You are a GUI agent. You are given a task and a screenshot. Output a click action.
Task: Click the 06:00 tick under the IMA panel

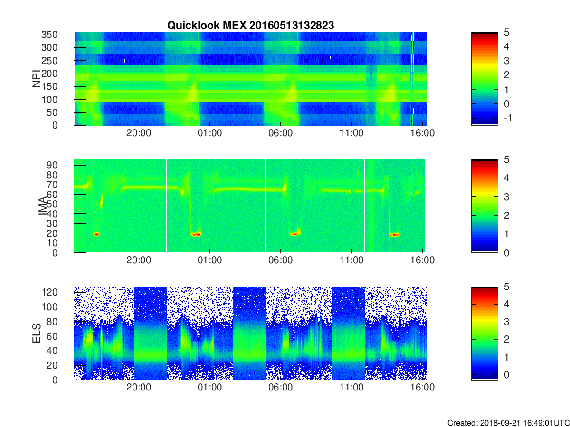point(280,260)
